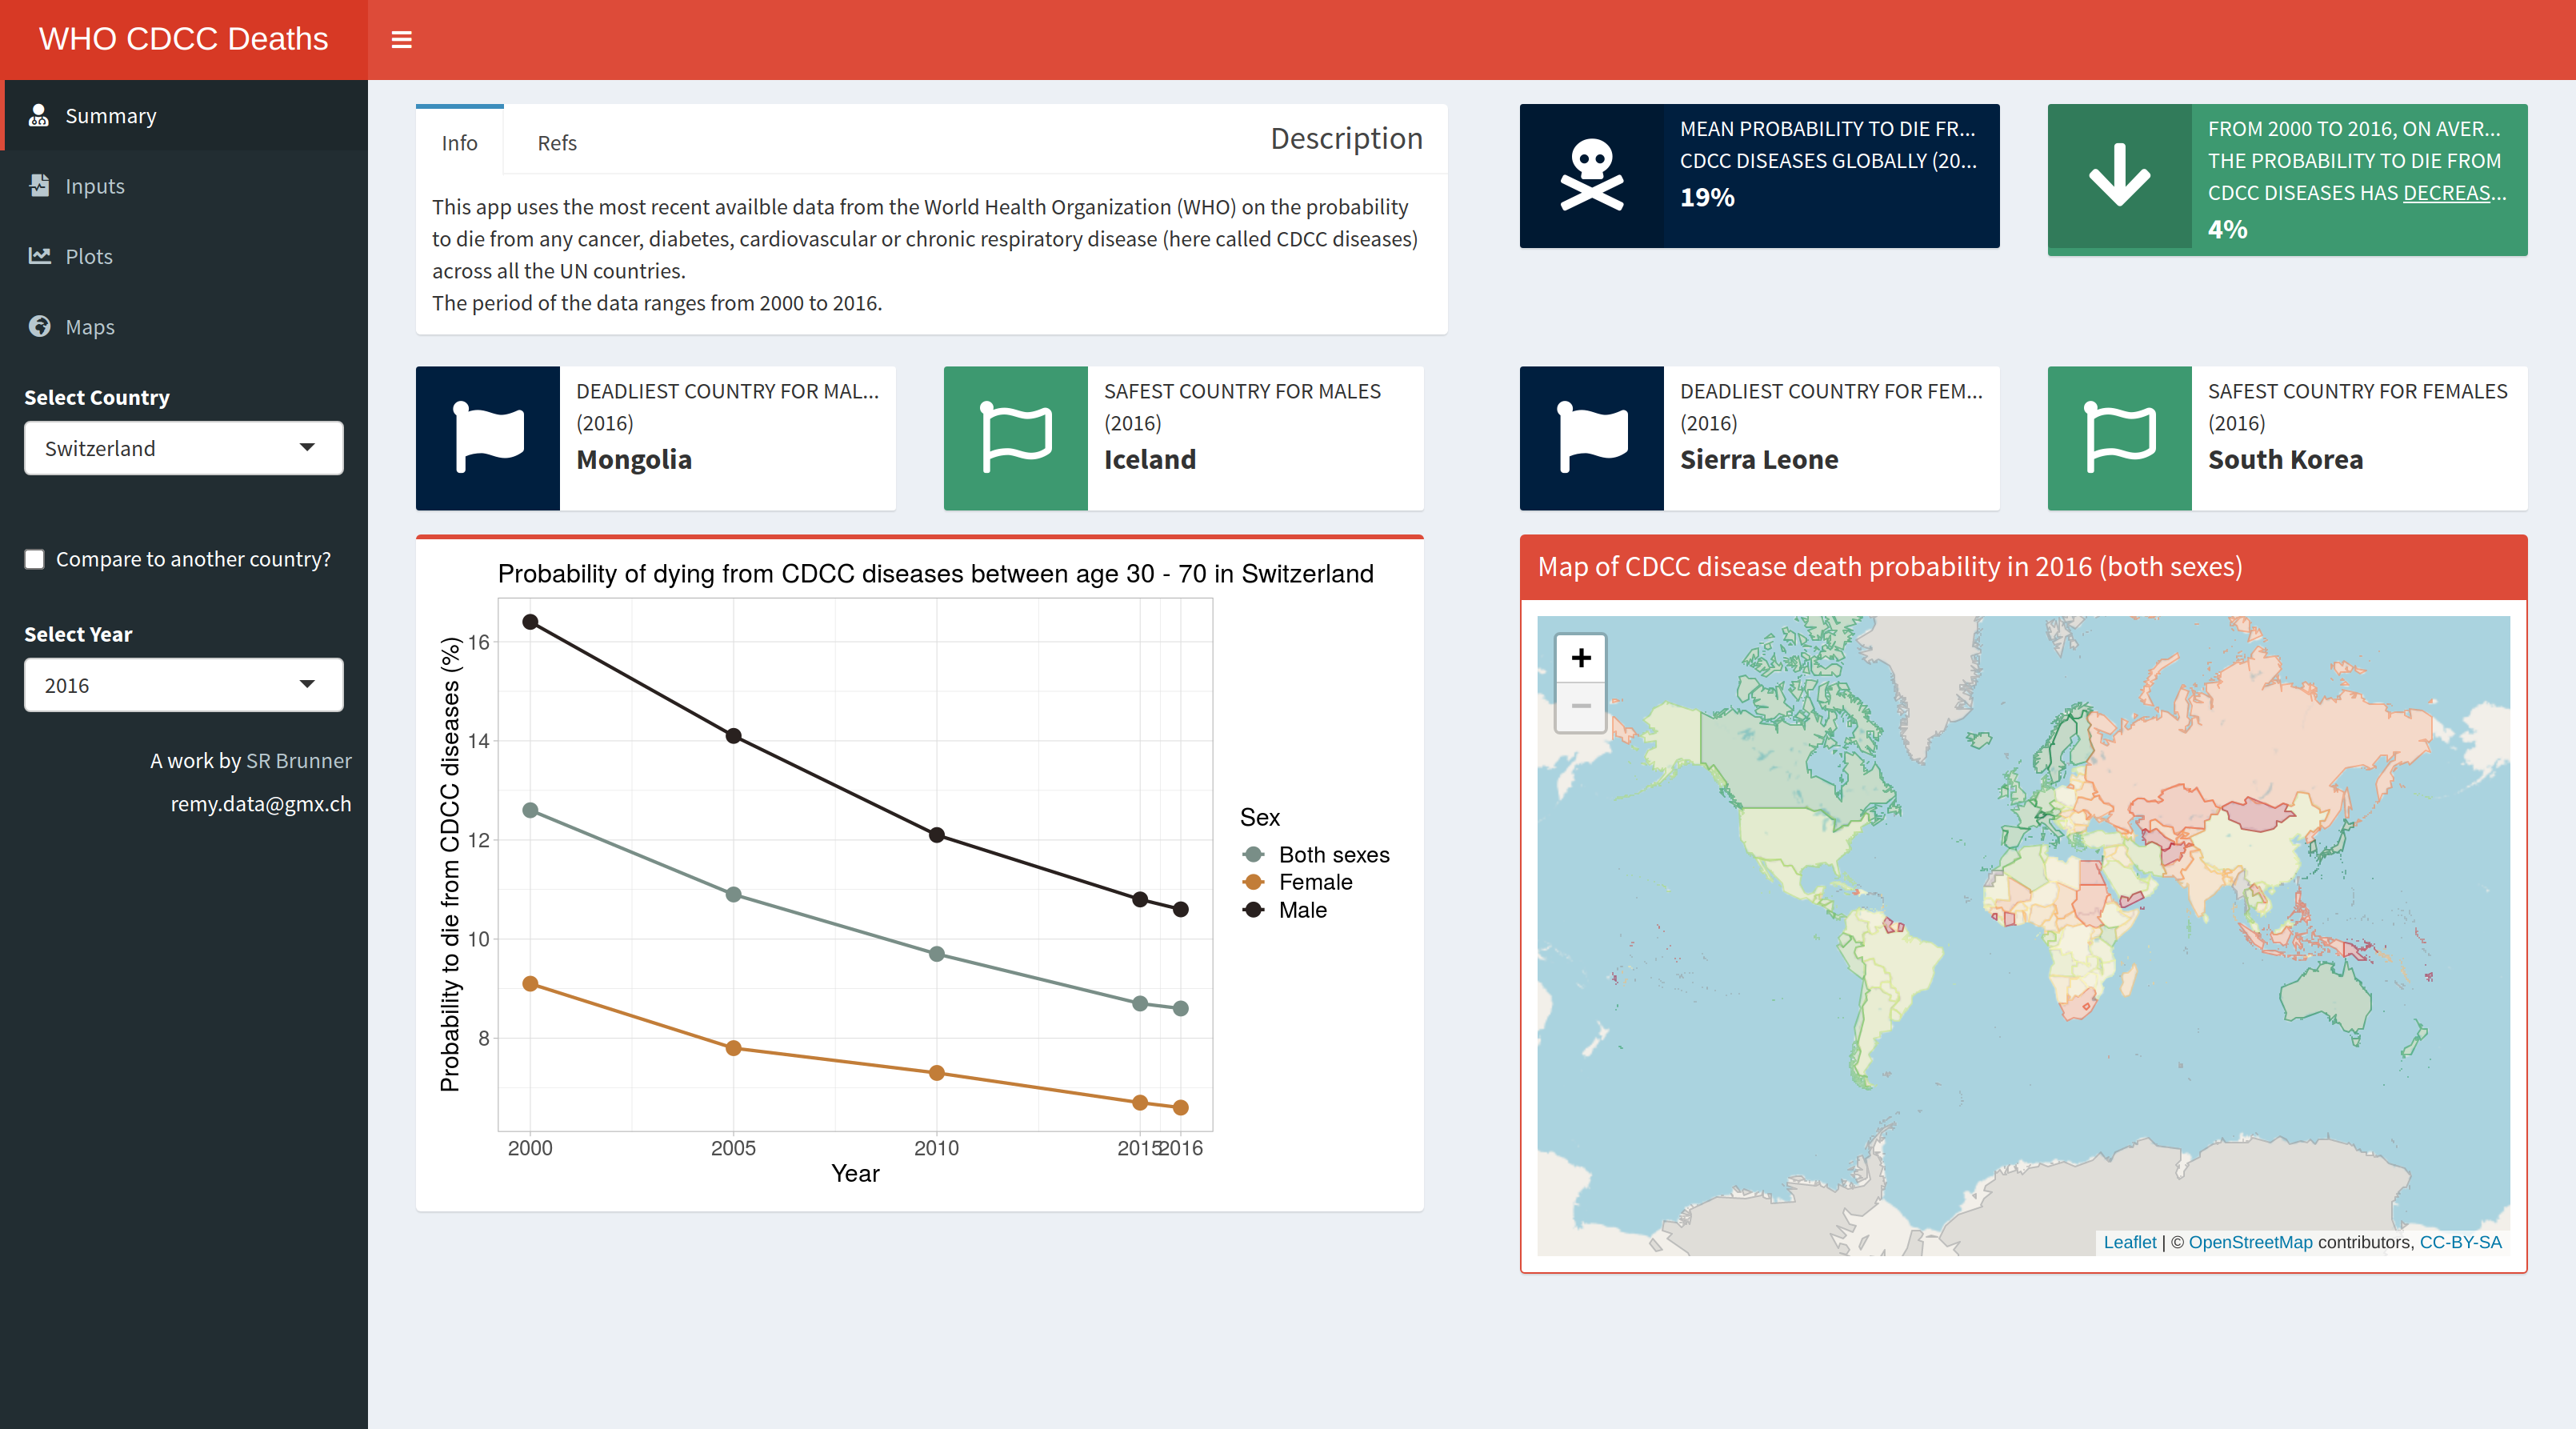Click Male legend swatch
This screenshot has height=1429, width=2576.
coord(1253,910)
